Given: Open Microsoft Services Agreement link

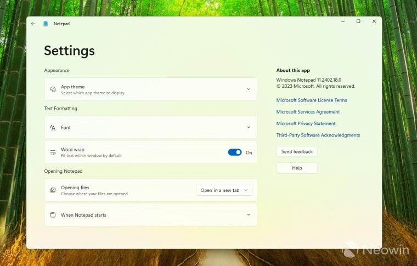Looking at the screenshot, I should click(308, 112).
